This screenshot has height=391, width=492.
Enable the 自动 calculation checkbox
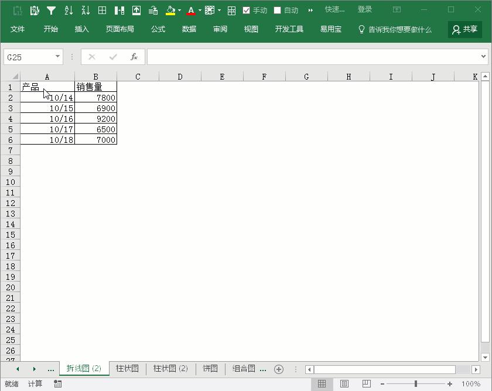click(277, 9)
